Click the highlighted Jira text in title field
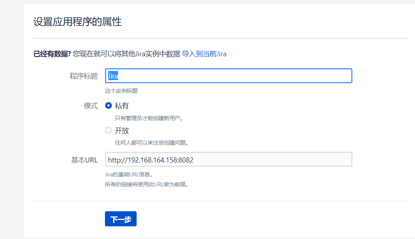Screen dimensions: 415x239 pyautogui.click(x=113, y=76)
